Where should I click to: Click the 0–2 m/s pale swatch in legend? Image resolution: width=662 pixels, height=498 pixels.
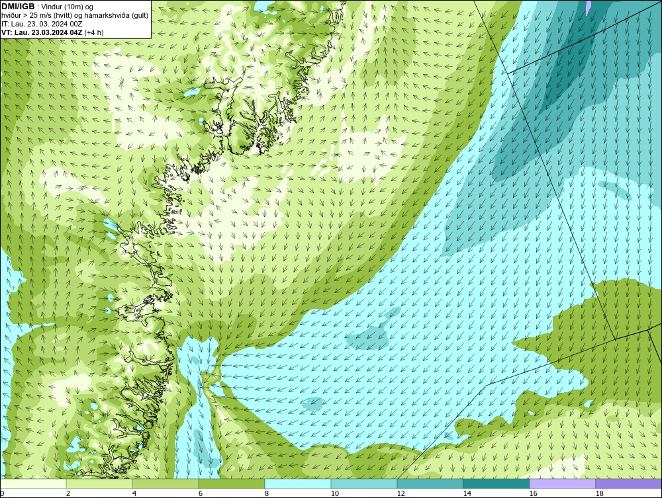(x=33, y=483)
